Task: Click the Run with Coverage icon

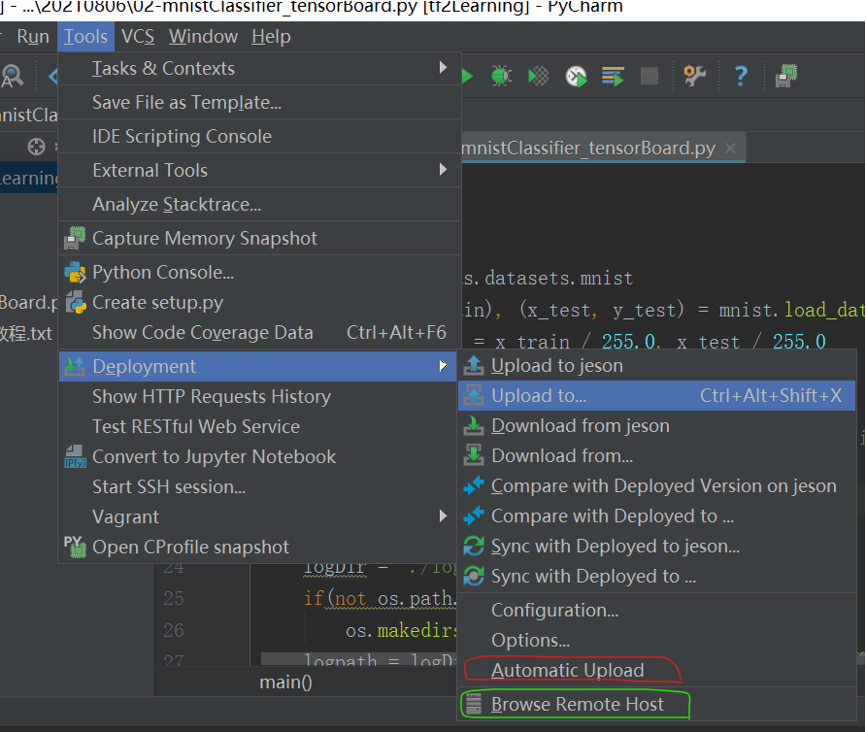Action: [x=538, y=76]
